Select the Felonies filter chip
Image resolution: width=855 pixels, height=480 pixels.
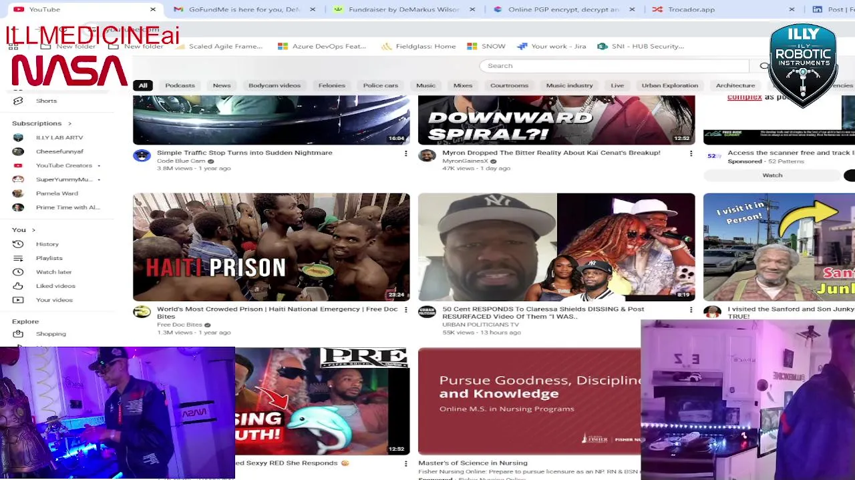click(x=332, y=85)
